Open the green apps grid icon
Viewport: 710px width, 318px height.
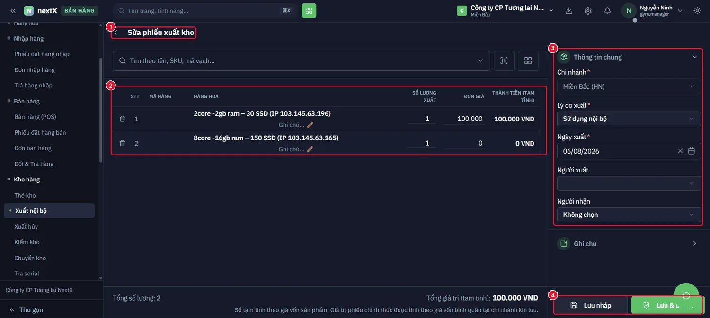click(x=309, y=10)
